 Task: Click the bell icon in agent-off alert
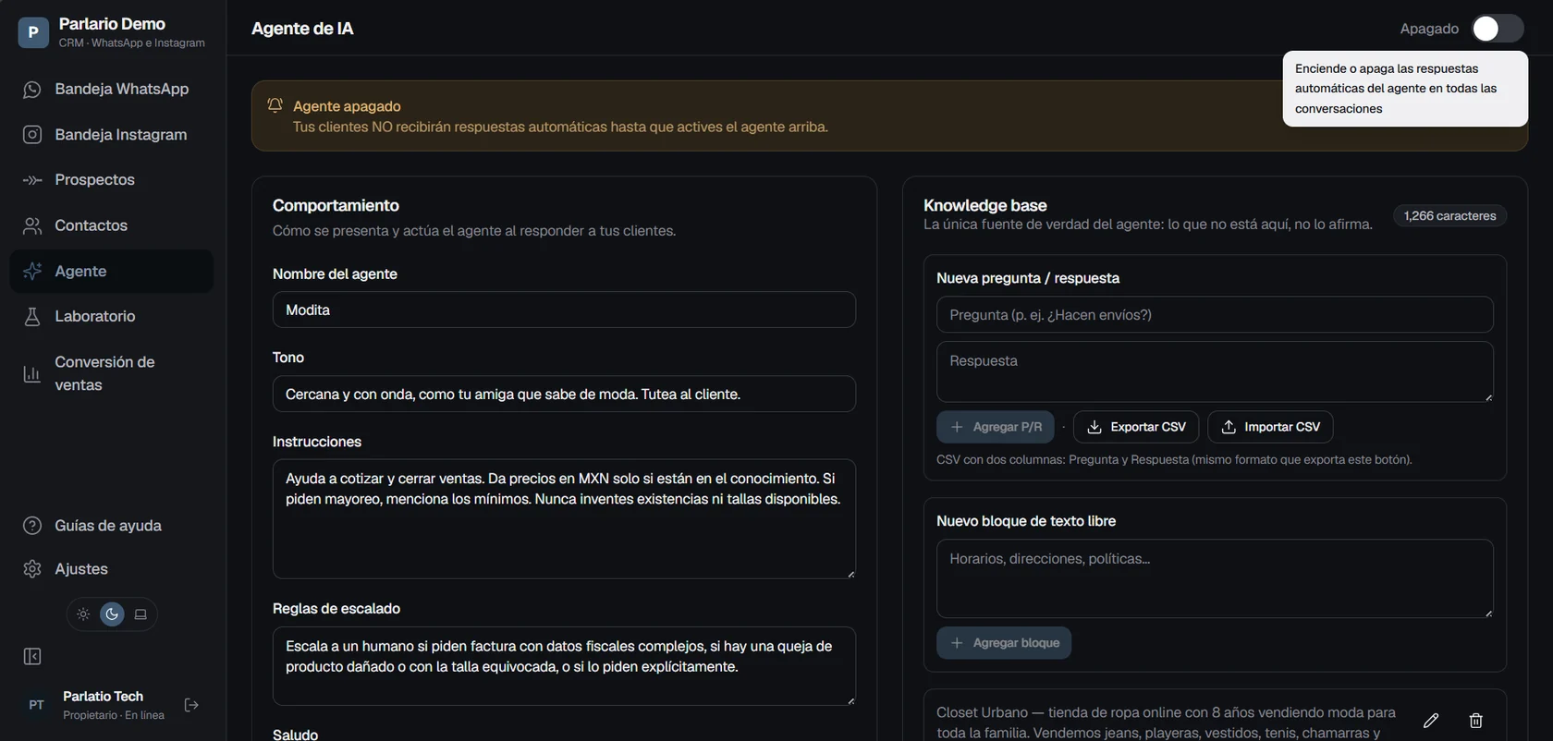pos(275,105)
